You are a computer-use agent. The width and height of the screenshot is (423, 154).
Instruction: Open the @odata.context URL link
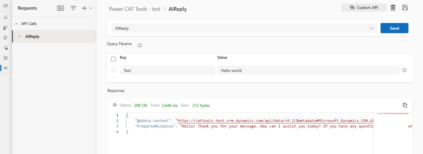pyautogui.click(x=276, y=121)
